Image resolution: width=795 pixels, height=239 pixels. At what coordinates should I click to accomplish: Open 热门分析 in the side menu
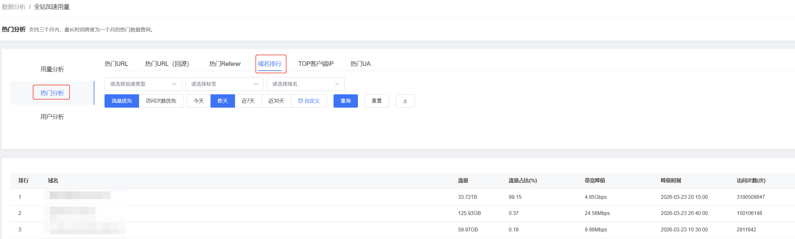[x=52, y=93]
